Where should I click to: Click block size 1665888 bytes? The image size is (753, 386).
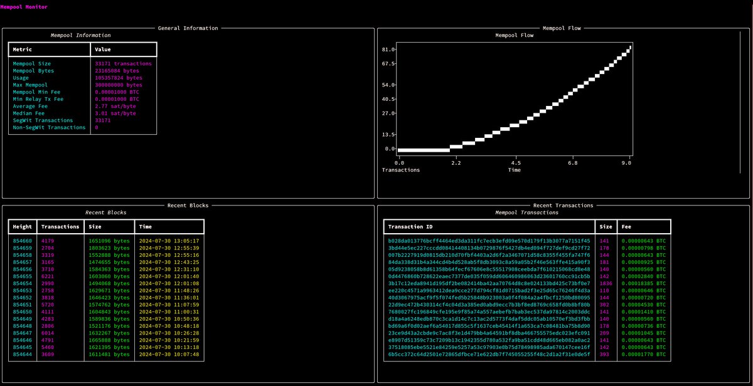coord(109,340)
